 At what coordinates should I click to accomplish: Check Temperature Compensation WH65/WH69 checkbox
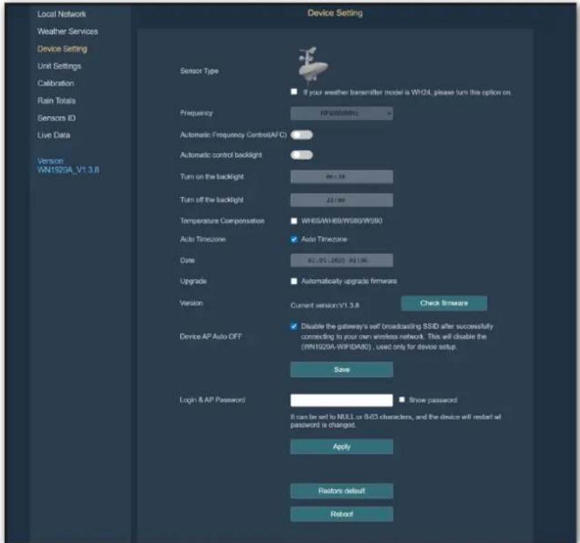[294, 221]
